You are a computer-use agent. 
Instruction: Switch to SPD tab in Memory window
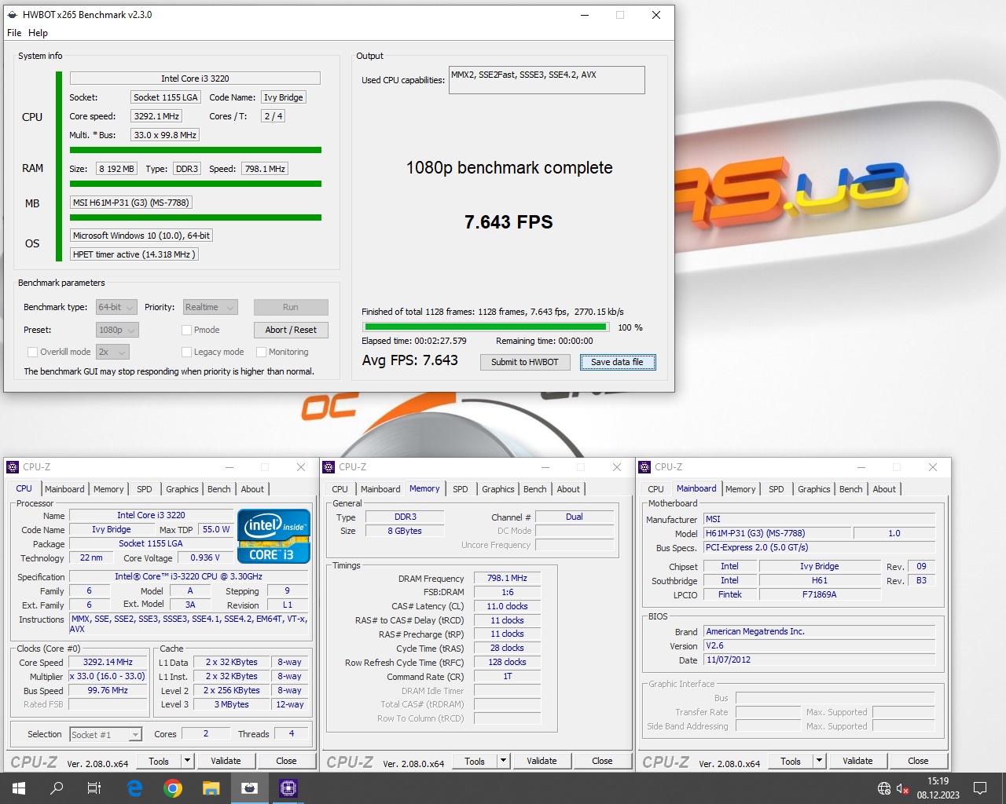(461, 489)
